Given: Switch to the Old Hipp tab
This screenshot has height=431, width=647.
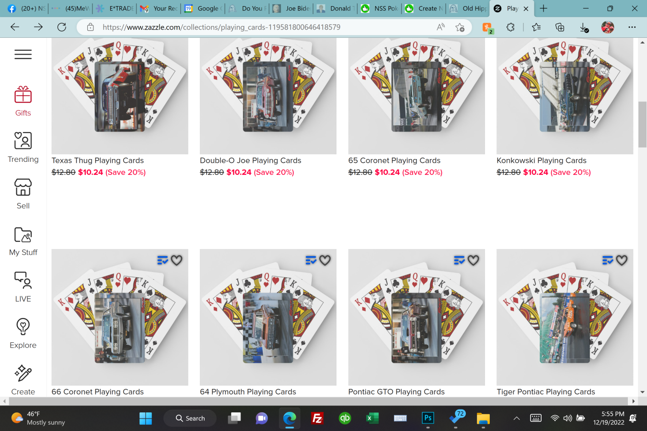Looking at the screenshot, I should (468, 8).
